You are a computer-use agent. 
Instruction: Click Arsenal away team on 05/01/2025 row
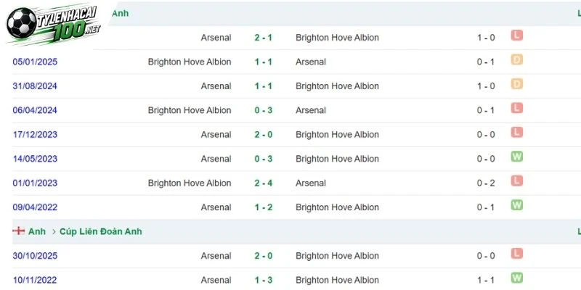pos(311,62)
